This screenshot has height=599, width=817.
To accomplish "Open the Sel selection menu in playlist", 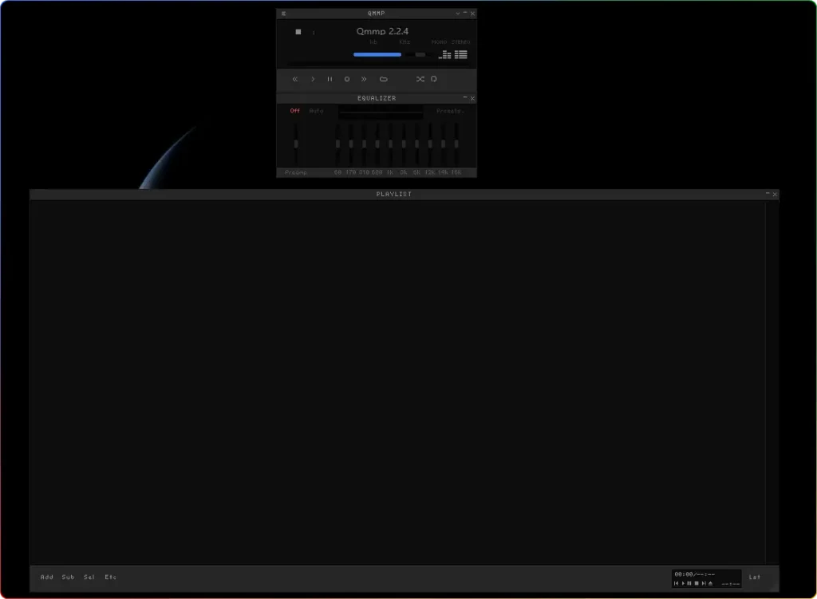I will [x=89, y=577].
